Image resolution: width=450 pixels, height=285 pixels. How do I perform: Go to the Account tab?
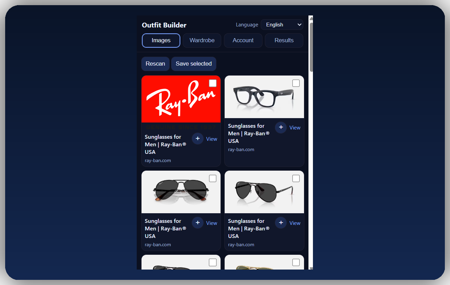[243, 41]
